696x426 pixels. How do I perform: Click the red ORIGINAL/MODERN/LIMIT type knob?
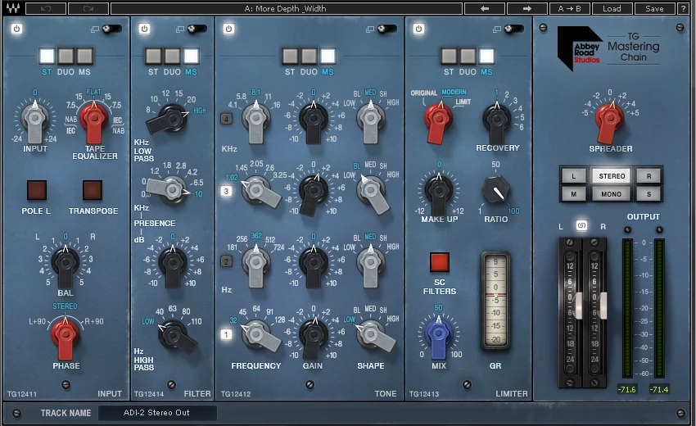pos(438,120)
